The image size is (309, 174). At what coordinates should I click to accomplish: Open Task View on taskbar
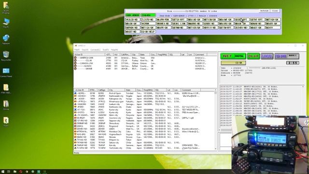point(9,172)
